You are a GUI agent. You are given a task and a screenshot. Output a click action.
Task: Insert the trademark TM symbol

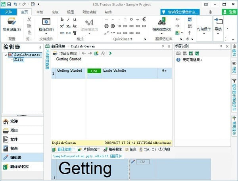pyautogui.click(x=119, y=26)
